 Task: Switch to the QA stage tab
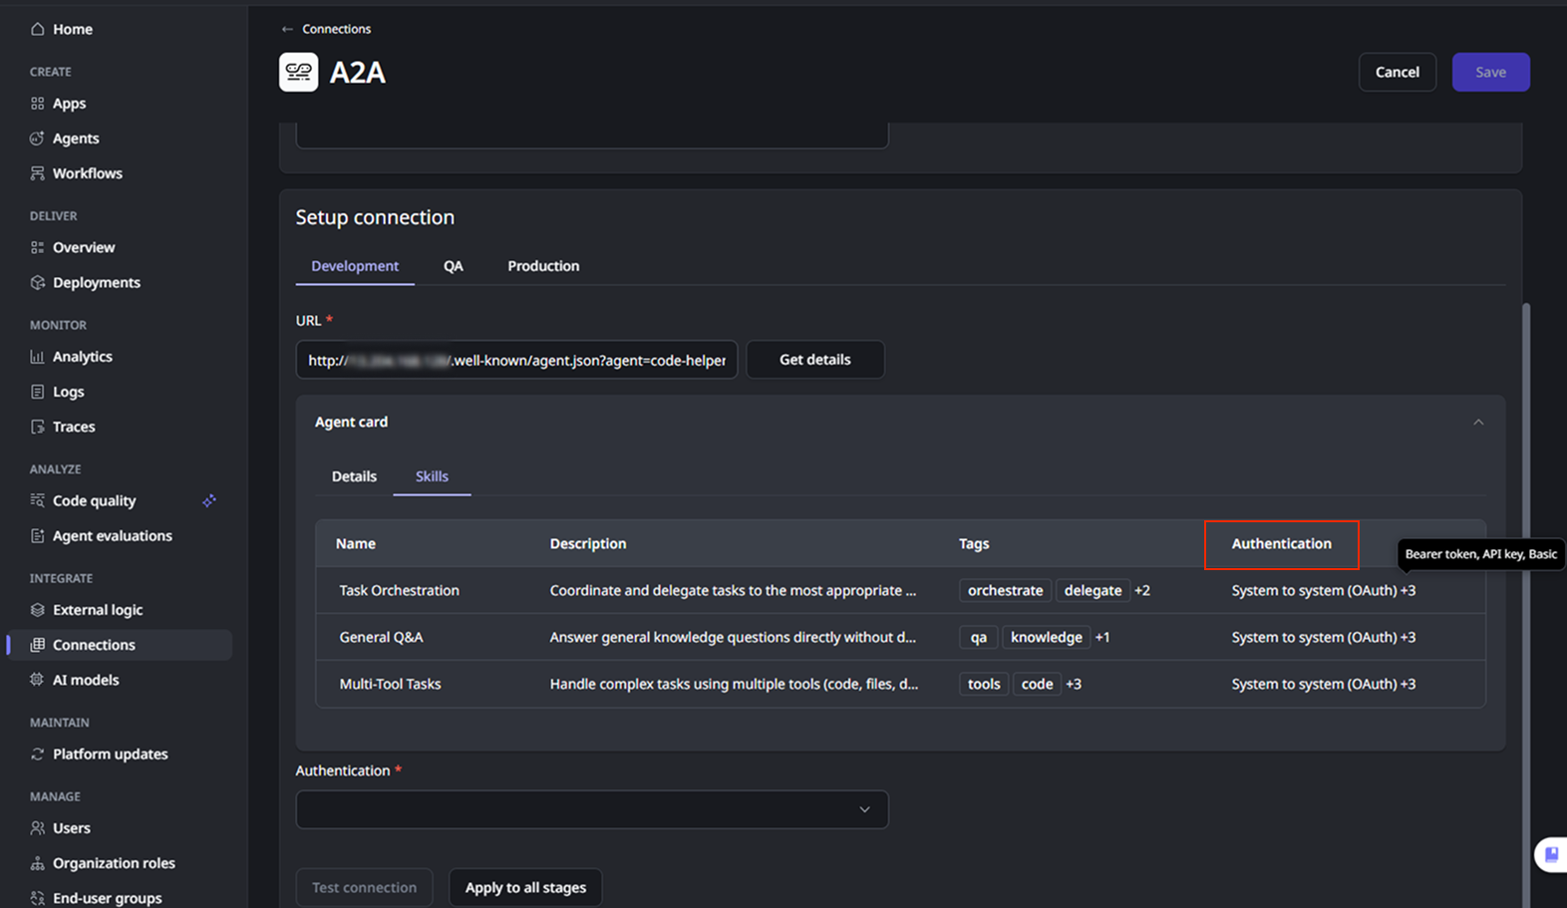pyautogui.click(x=454, y=266)
